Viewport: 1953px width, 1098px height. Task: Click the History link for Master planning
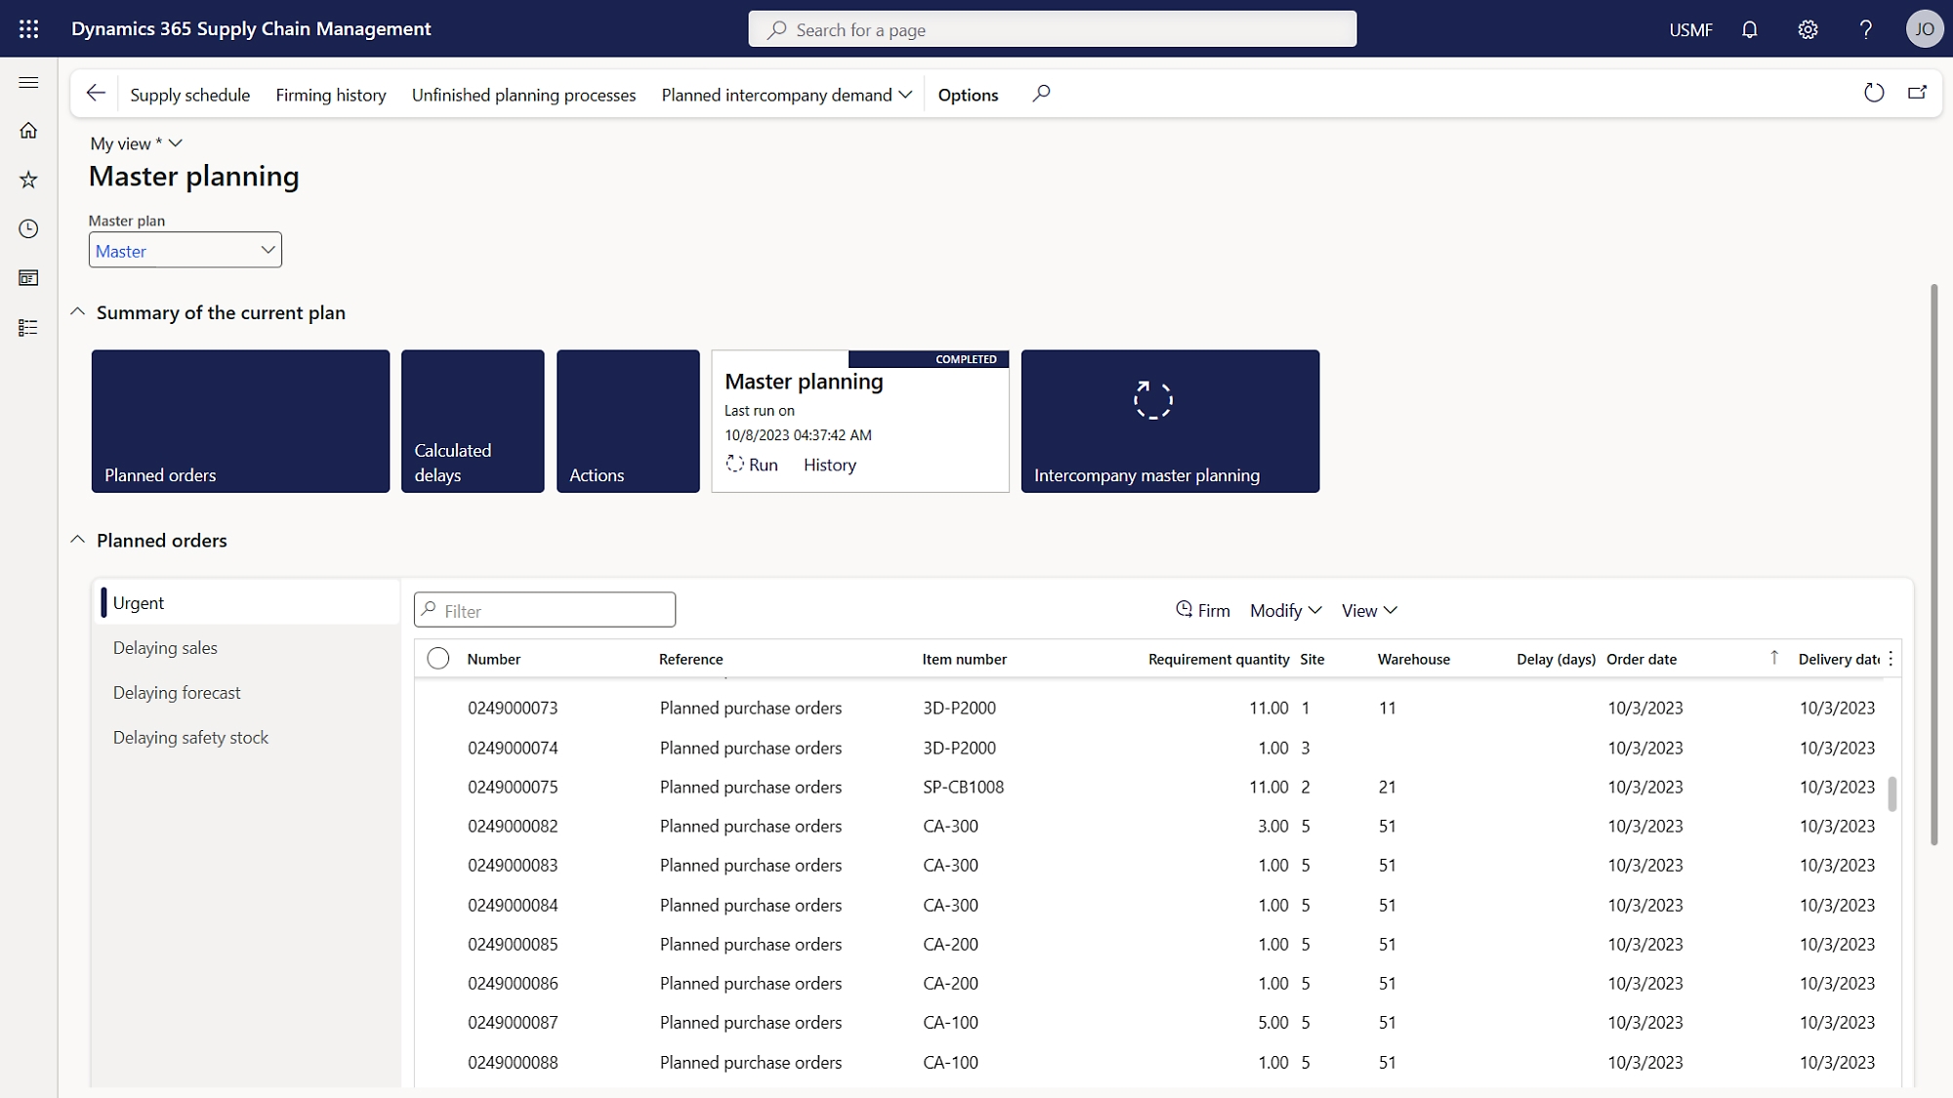click(x=829, y=464)
